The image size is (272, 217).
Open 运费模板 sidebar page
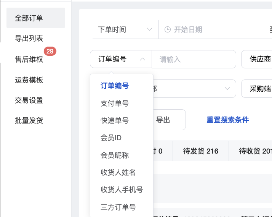click(x=29, y=80)
